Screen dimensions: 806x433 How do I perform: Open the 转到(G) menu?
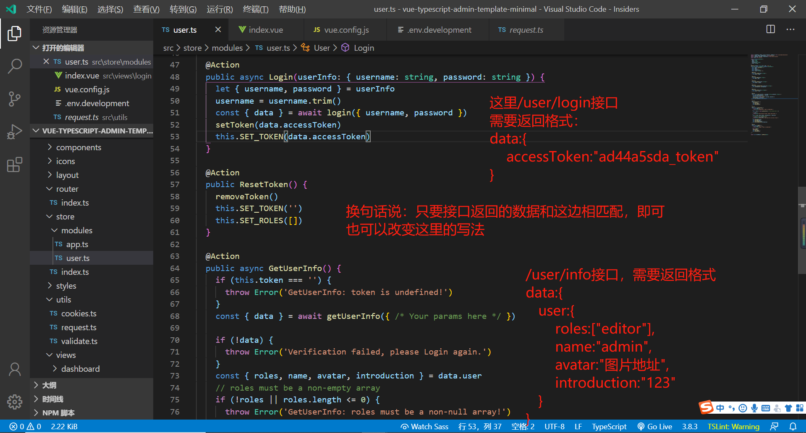183,9
